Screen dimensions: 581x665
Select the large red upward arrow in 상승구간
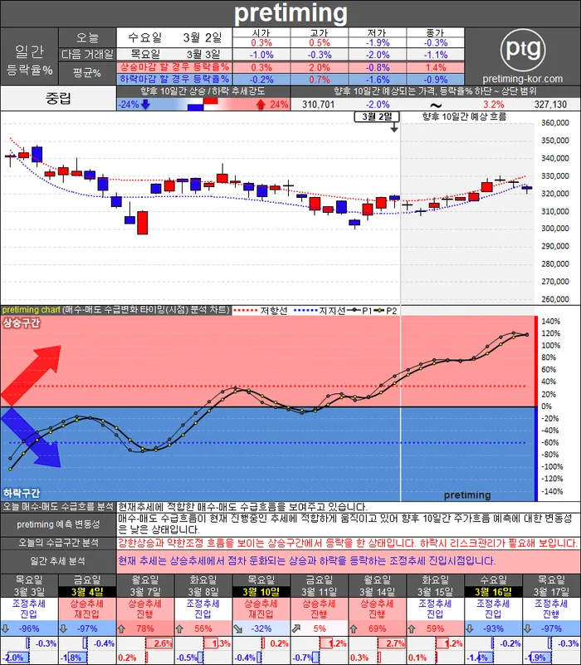coord(31,376)
